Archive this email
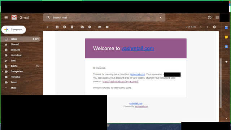 tap(57, 27)
